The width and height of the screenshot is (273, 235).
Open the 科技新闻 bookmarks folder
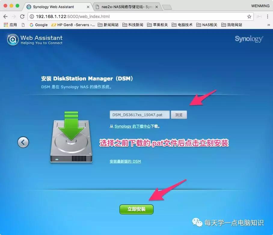(x=133, y=25)
